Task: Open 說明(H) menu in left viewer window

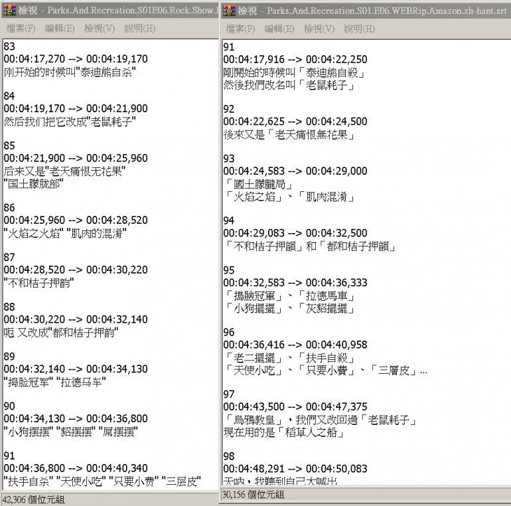Action: [x=140, y=29]
